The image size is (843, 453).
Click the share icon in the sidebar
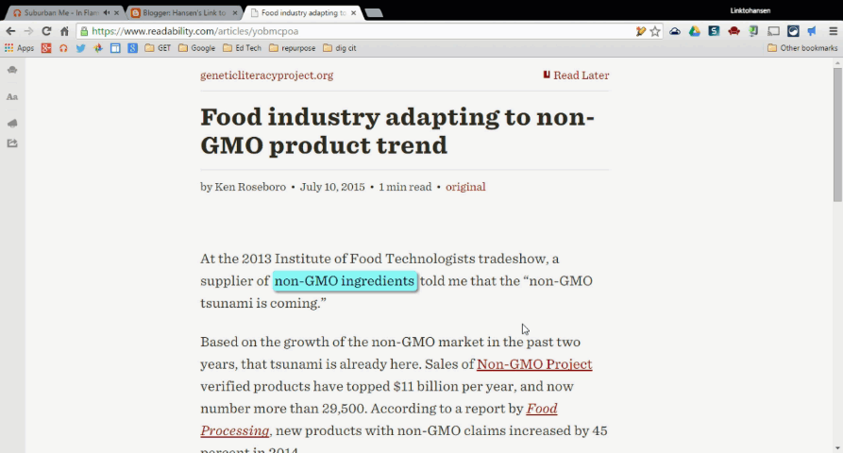click(12, 143)
